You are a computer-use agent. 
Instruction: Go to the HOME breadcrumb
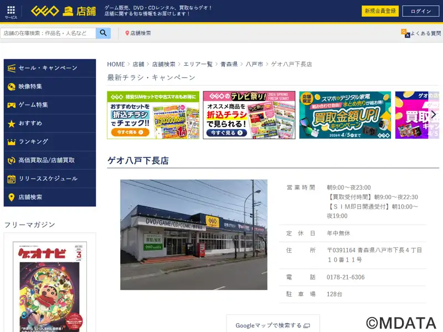116,64
